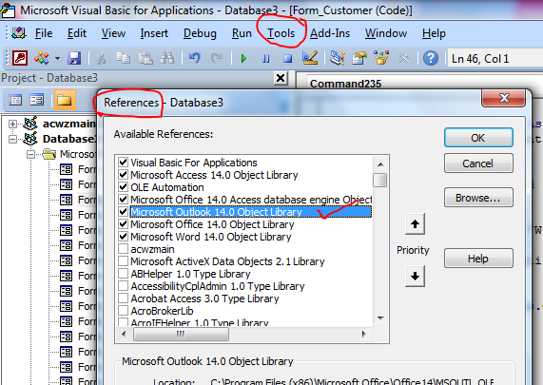Click the View Code icon in the Project pane
This screenshot has width=543, height=385.
pos(15,101)
